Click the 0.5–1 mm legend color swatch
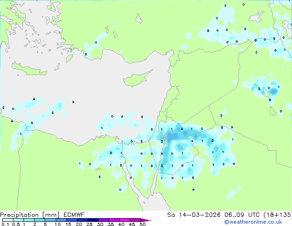 (18, 220)
